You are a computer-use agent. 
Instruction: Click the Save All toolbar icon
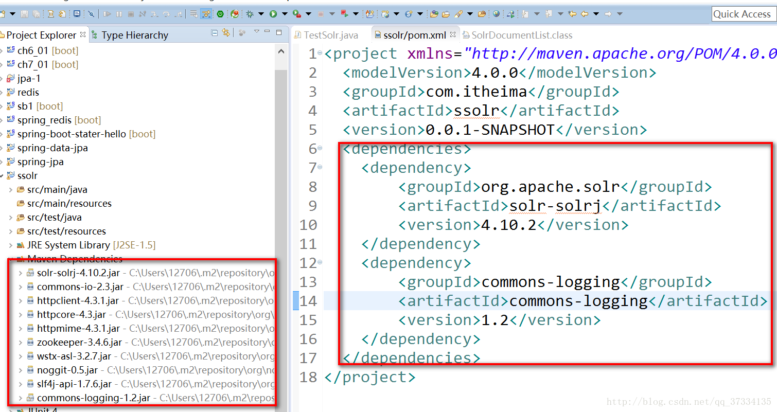tap(36, 14)
